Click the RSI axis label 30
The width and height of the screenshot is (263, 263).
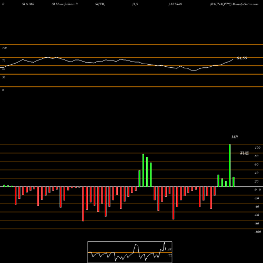tap(4, 77)
